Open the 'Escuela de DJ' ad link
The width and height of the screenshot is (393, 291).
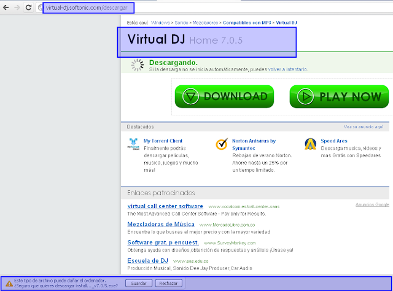pyautogui.click(x=147, y=261)
